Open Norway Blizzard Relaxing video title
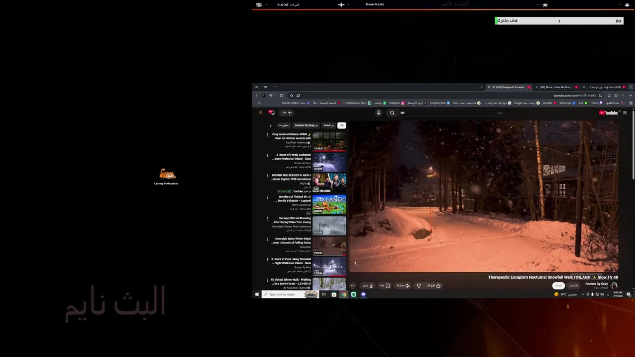The image size is (635, 357). point(292,220)
